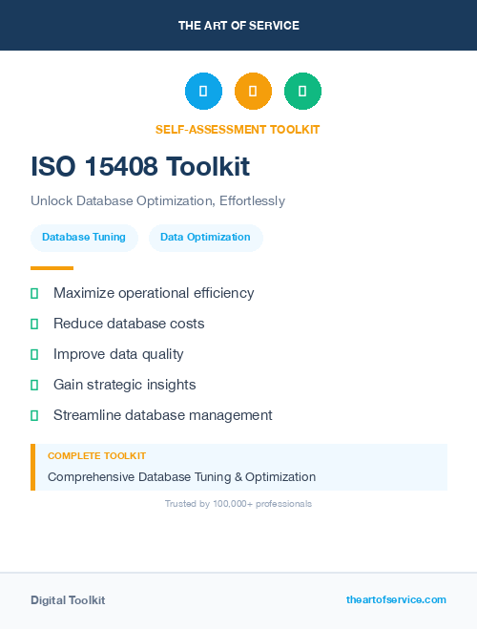This screenshot has width=477, height=629.
Task: Click the blue circle icon
Action: coord(203,91)
